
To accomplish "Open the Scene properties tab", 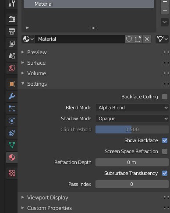I will click(12, 56).
